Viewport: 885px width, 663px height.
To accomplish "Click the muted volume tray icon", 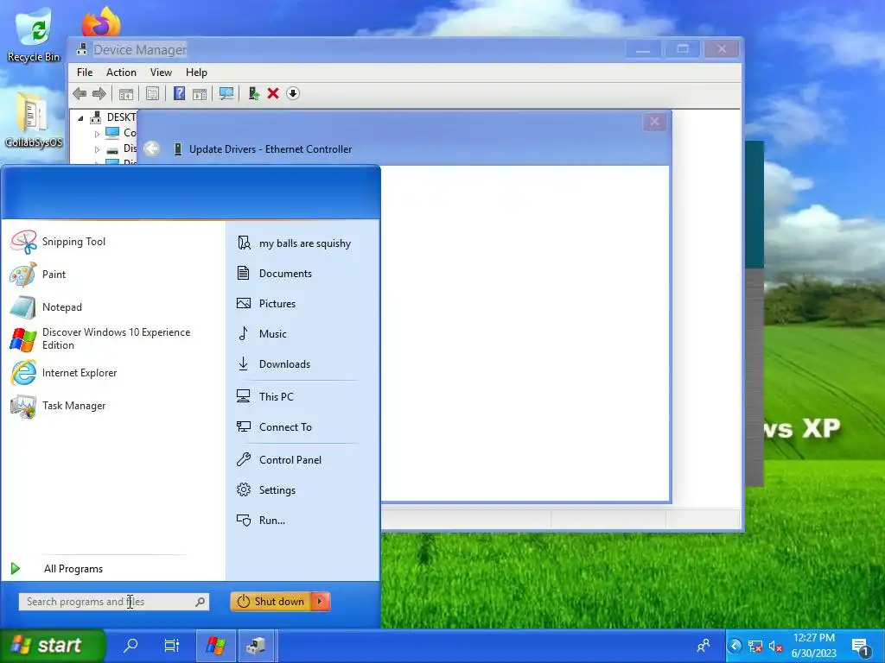I will [776, 647].
